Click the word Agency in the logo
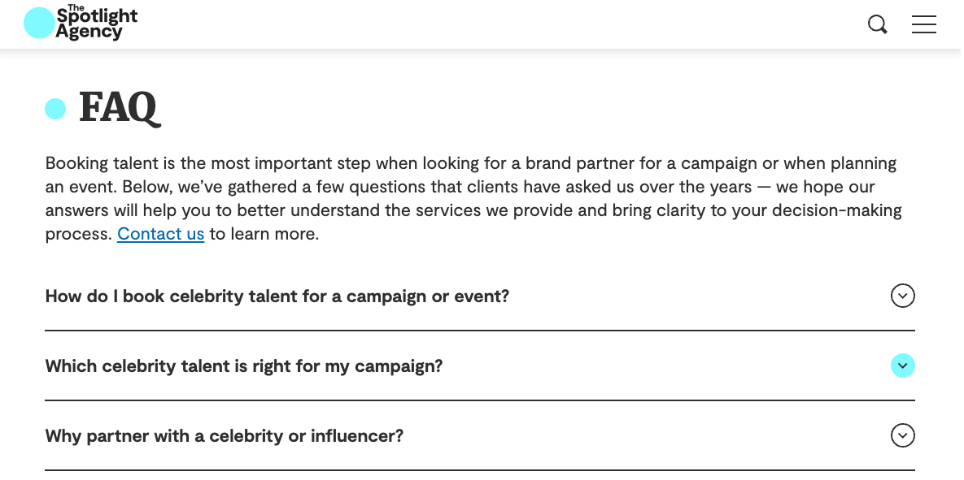This screenshot has height=480, width=964. click(89, 32)
